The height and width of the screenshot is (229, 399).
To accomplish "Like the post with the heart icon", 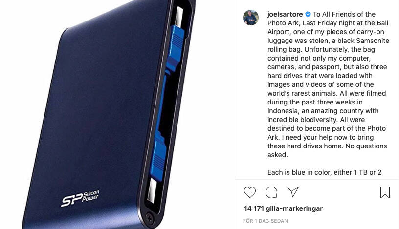I will (x=250, y=192).
